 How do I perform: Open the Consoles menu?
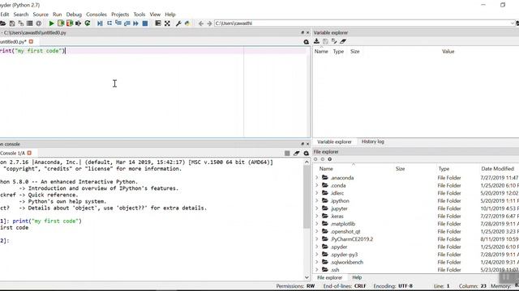[97, 15]
